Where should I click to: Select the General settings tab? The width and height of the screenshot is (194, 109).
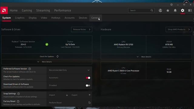96,18
